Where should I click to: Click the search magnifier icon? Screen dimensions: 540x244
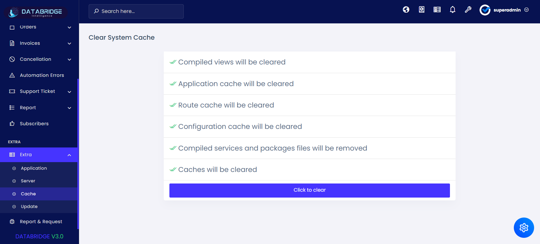point(96,11)
